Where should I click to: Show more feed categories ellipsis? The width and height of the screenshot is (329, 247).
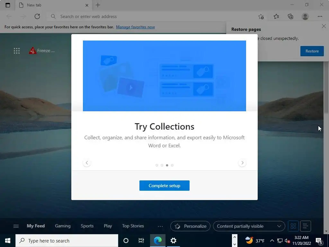[160, 226]
